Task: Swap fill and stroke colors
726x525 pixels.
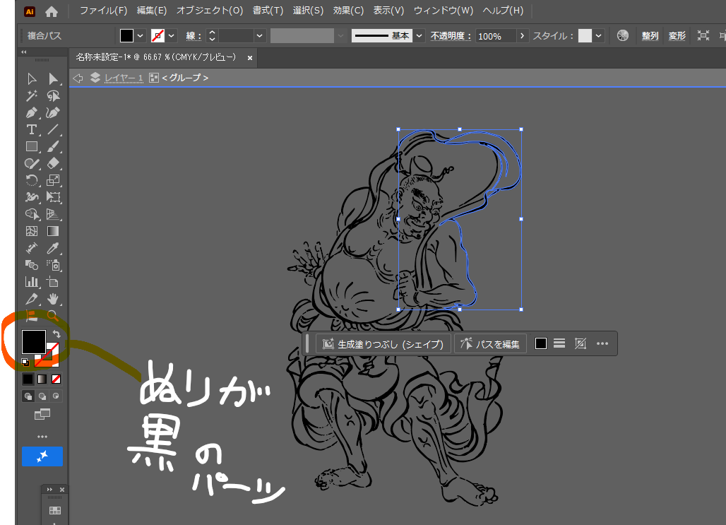Action: (56, 334)
